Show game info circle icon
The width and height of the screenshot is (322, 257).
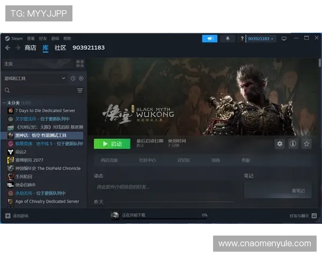point(293,143)
